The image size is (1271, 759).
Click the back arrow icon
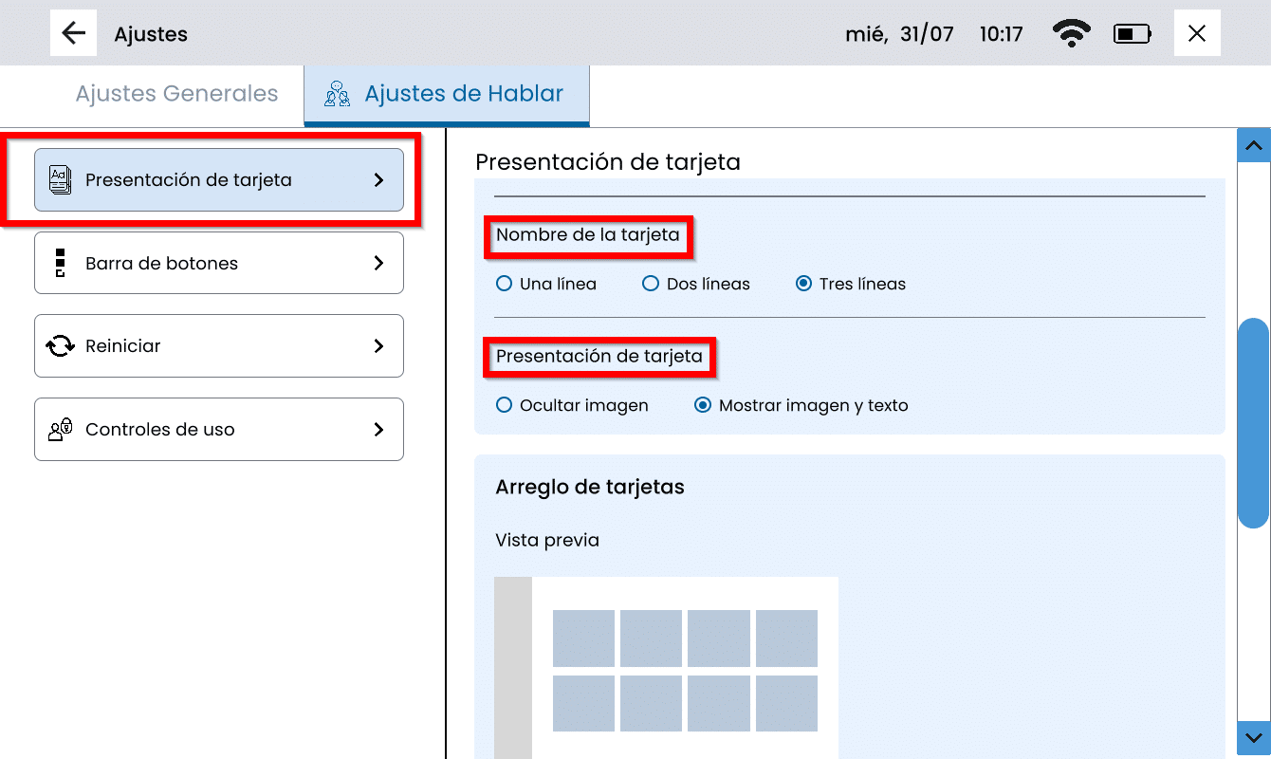(73, 33)
